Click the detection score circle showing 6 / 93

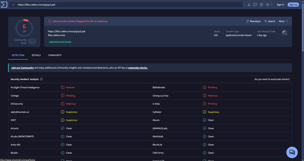[x=24, y=28]
